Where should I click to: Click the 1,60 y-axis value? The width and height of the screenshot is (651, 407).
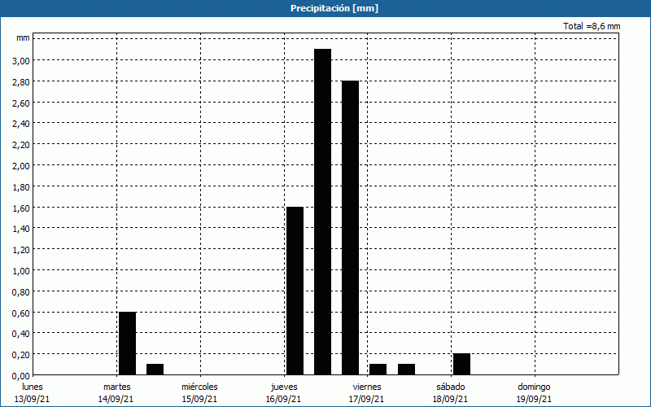point(22,208)
